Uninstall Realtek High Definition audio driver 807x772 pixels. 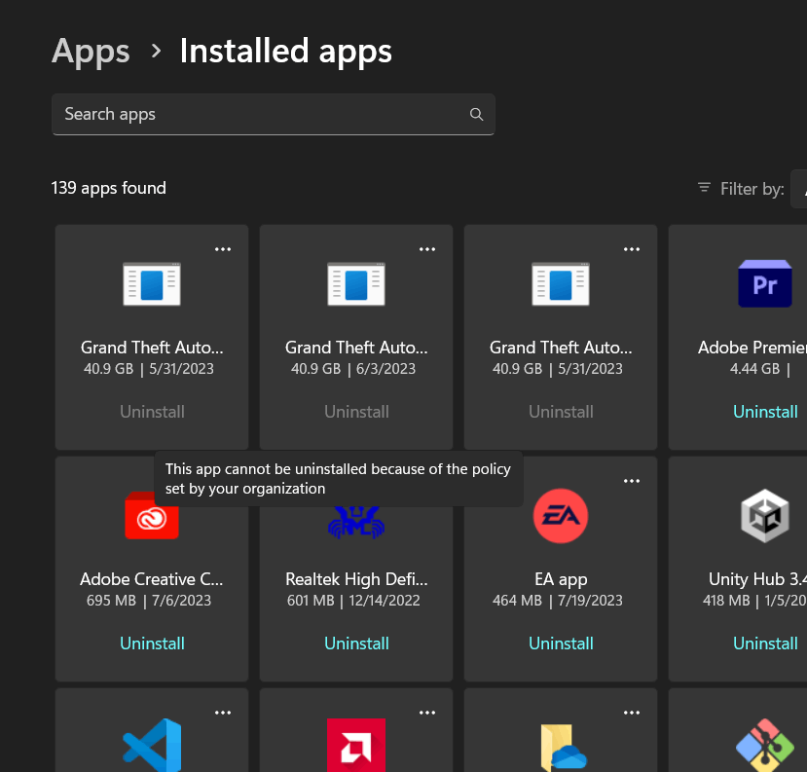point(356,643)
